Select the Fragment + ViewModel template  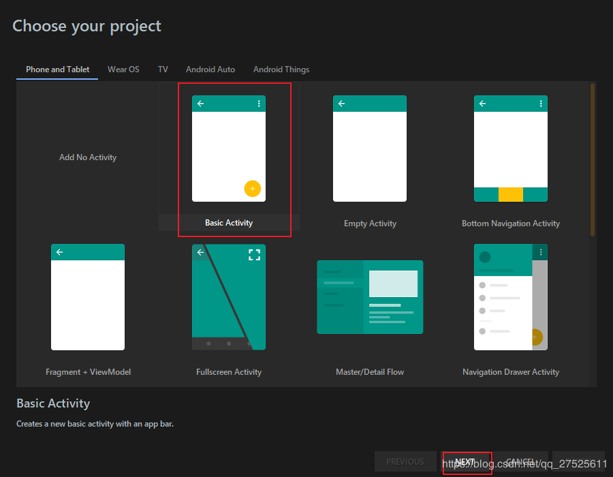88,297
